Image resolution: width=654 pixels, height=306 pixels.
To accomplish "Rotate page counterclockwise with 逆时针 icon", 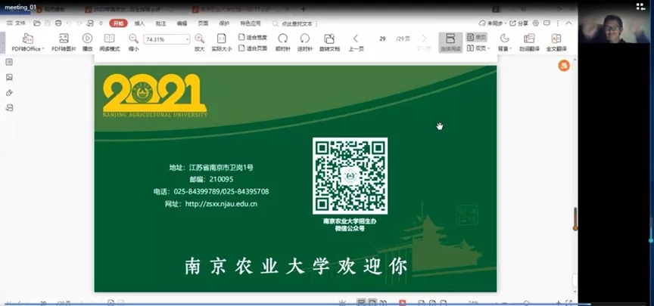I will pyautogui.click(x=304, y=39).
